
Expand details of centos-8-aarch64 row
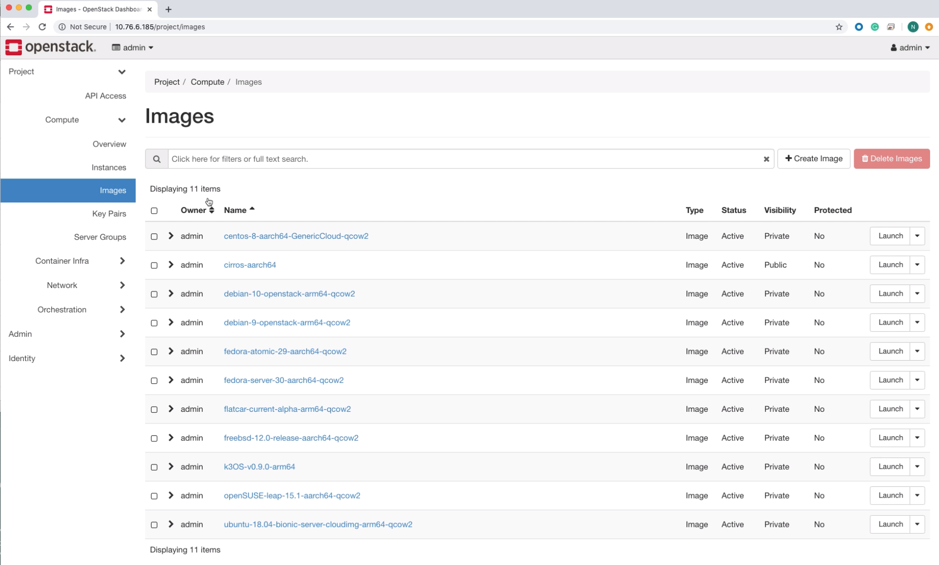[x=171, y=236]
